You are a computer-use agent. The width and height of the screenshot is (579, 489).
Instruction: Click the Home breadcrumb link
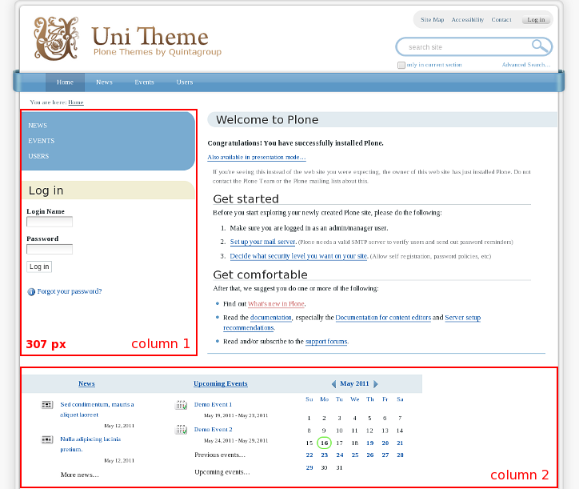pos(76,102)
